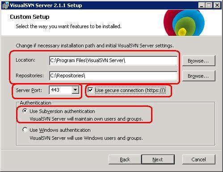Click 'Select the way you want features' text
223x172 pixels.
pyautogui.click(x=68, y=26)
